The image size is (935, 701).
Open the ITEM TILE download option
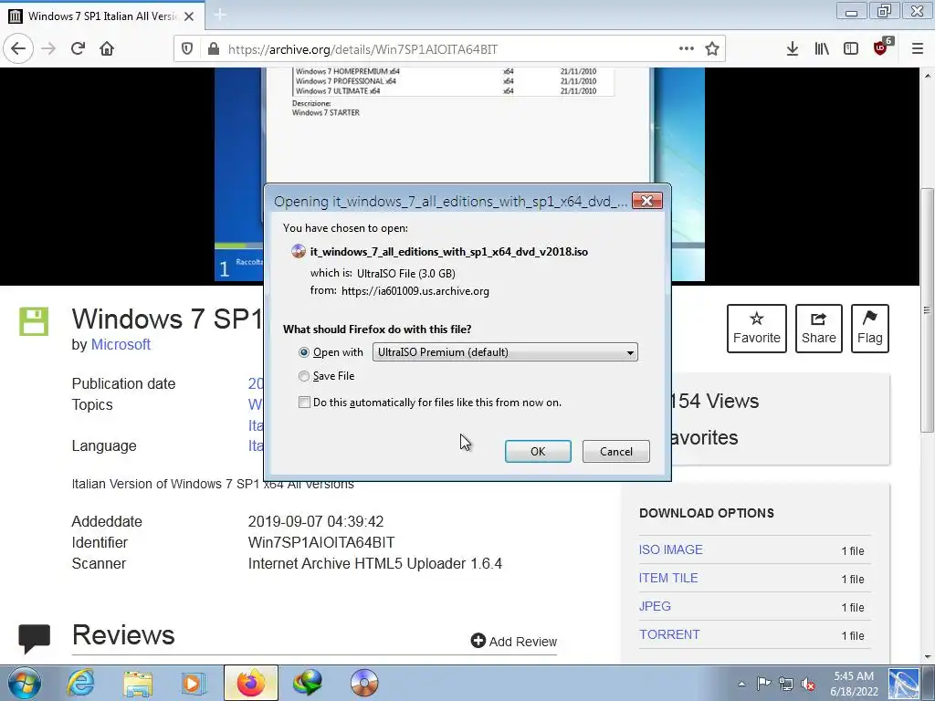668,578
